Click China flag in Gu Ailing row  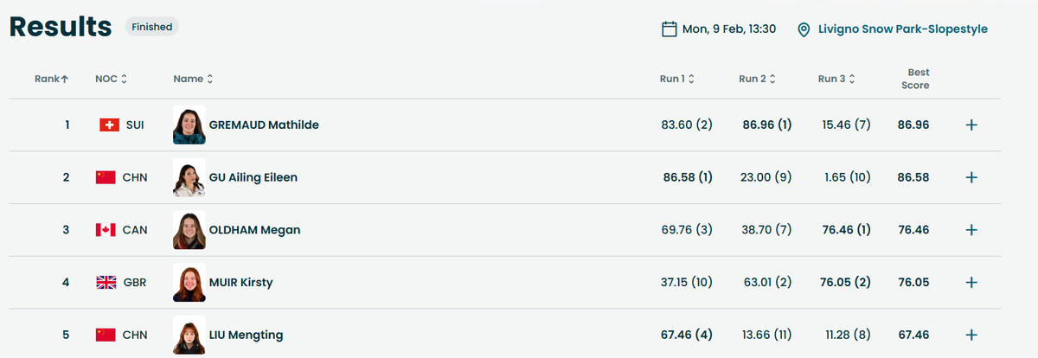(106, 177)
